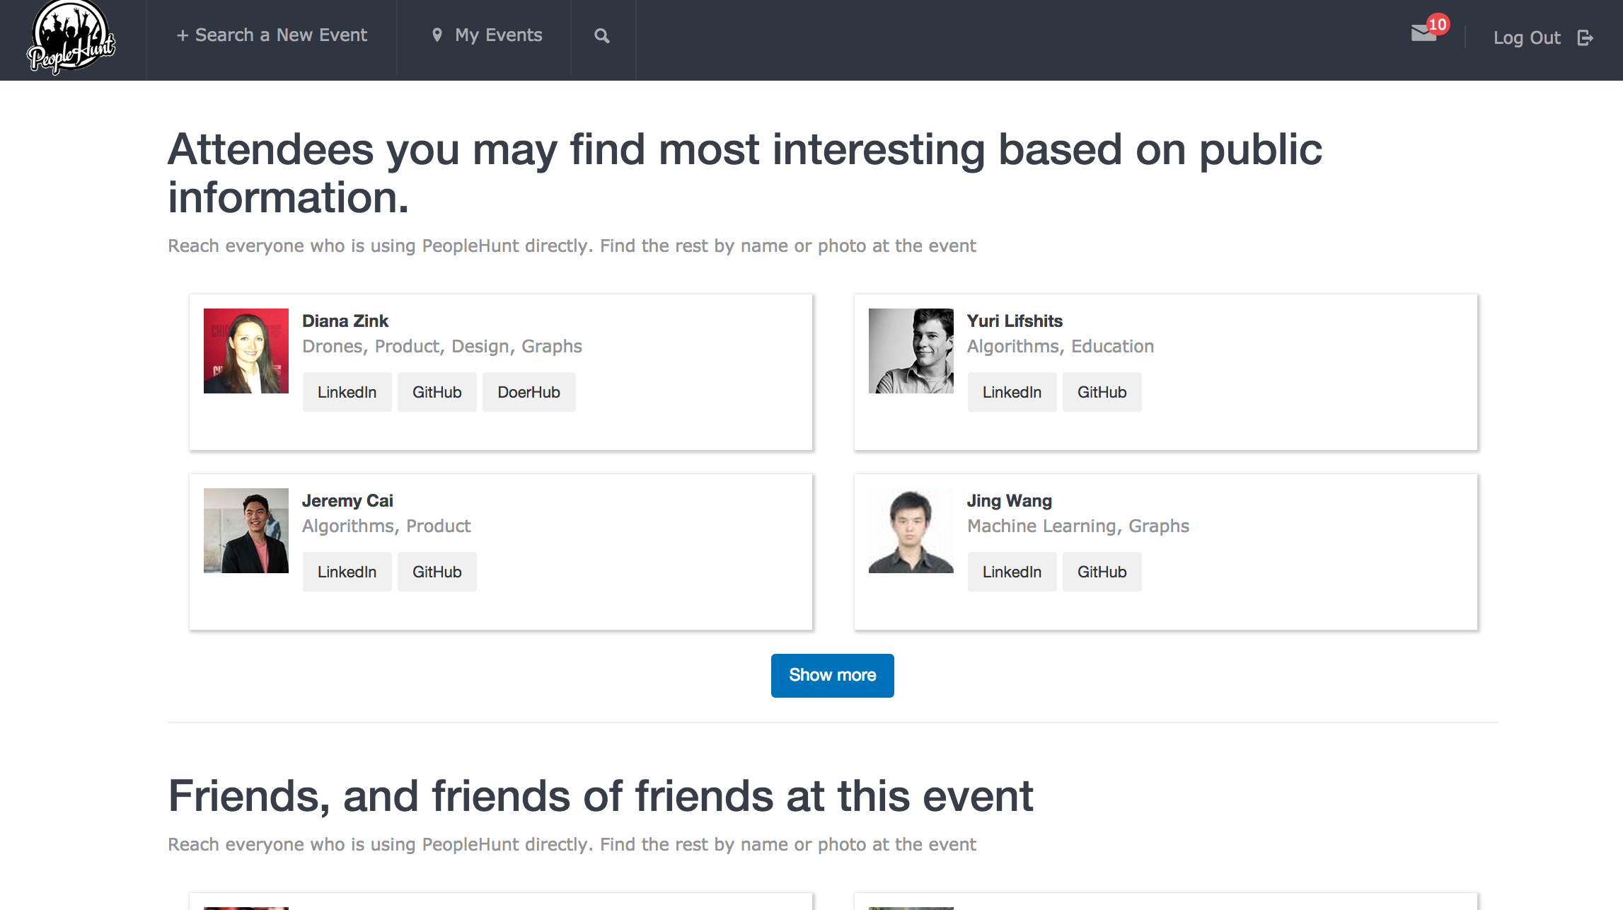
Task: Click the My Events location pin
Action: (x=437, y=35)
